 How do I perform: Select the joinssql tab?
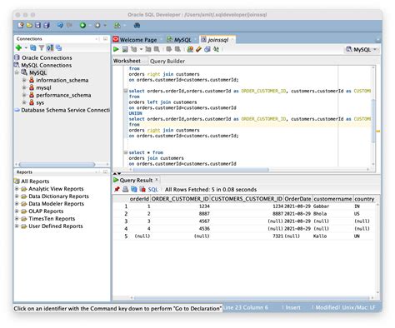pyautogui.click(x=217, y=40)
